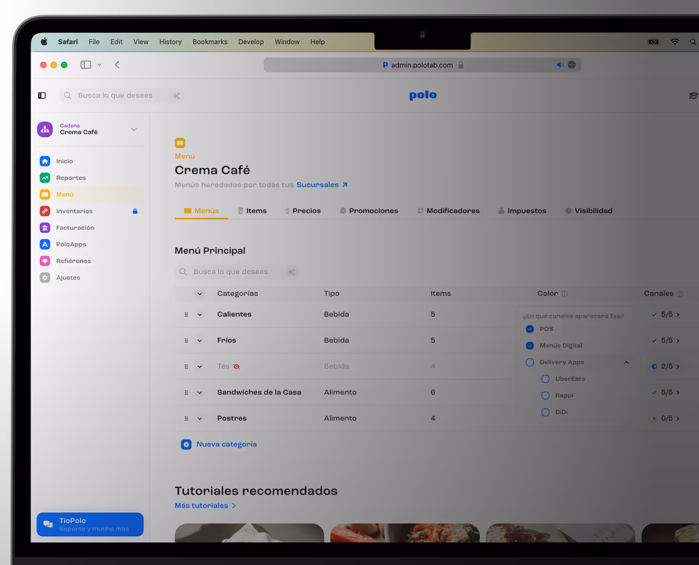Click the drag handle for Postres row
Viewport: 699px width, 565px height.
186,418
